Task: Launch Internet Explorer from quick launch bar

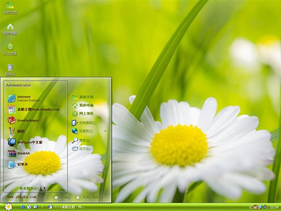Action: pyautogui.click(x=22, y=207)
